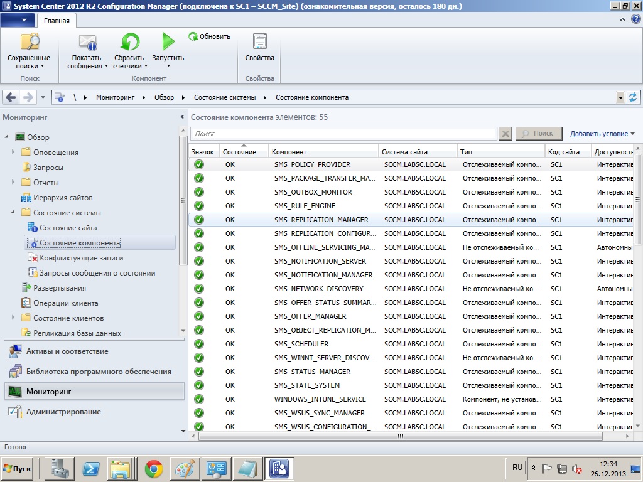The height and width of the screenshot is (482, 643).
Task: Click the Поиск search button
Action: tap(539, 134)
